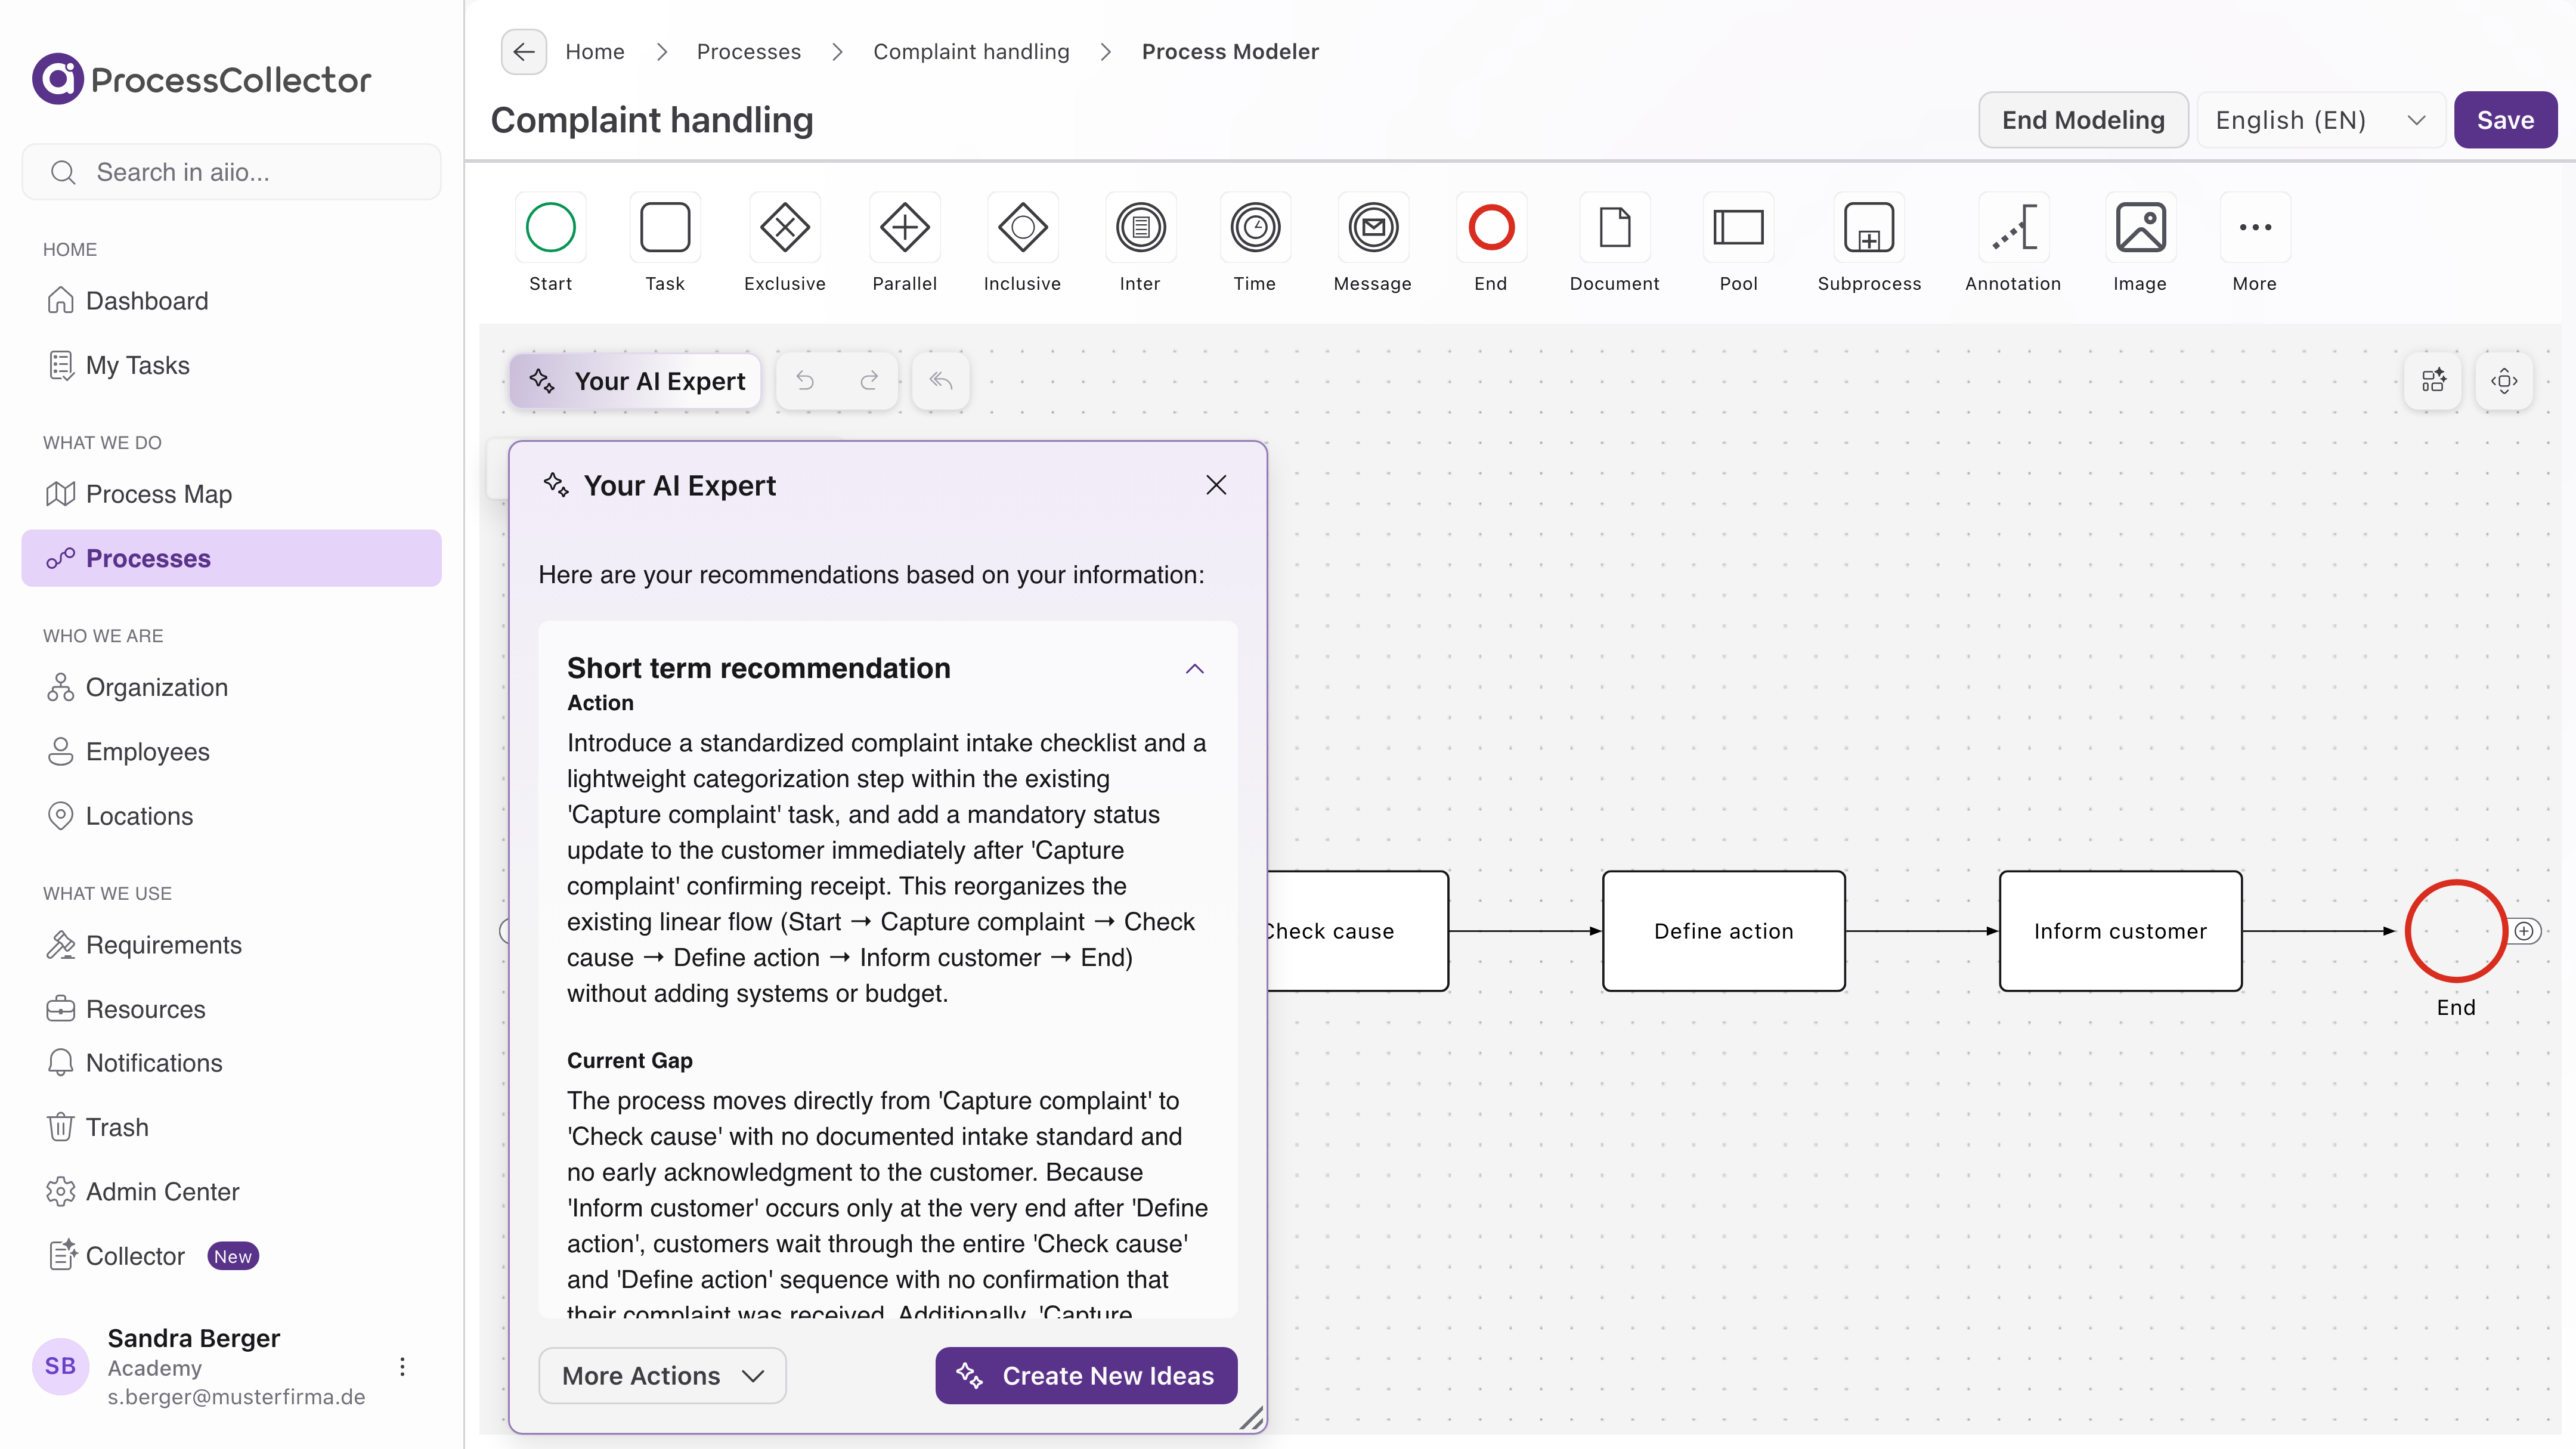Save the process model
Screen dimensions: 2576x1449
(x=2505, y=120)
